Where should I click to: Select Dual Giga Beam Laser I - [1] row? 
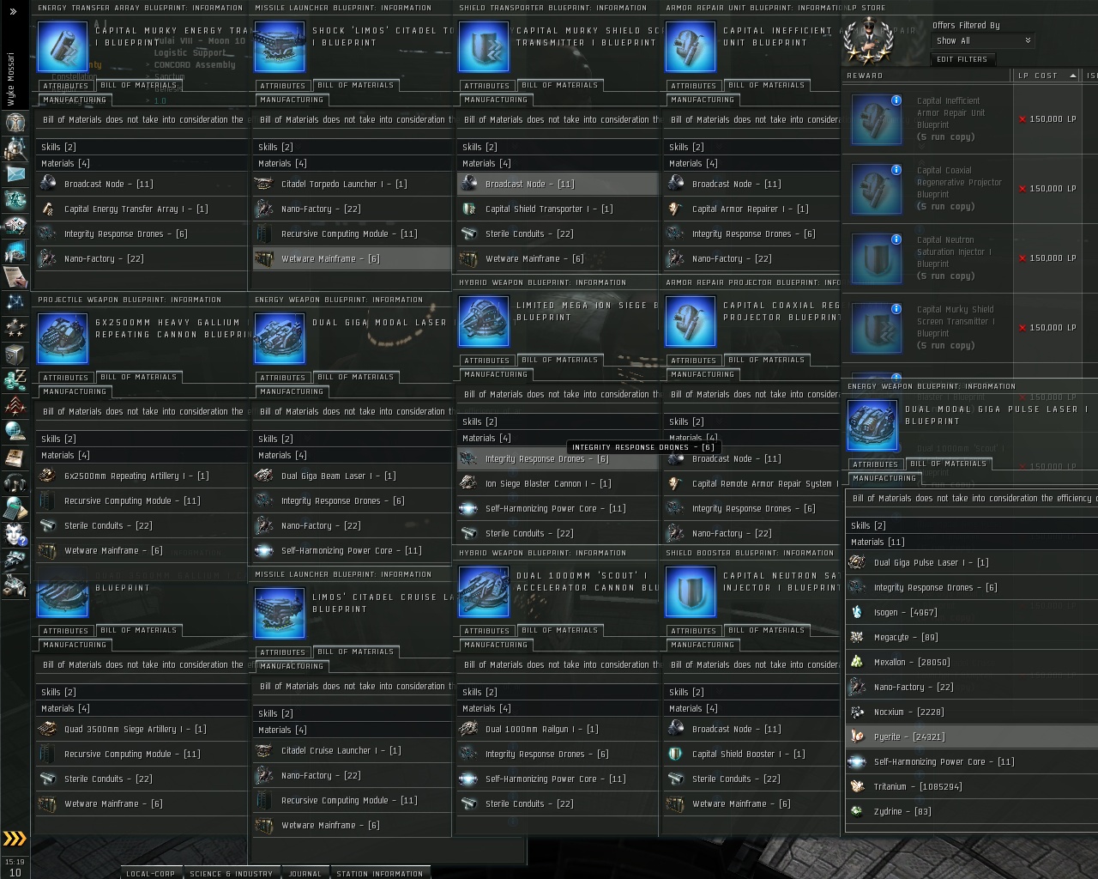tap(352, 476)
